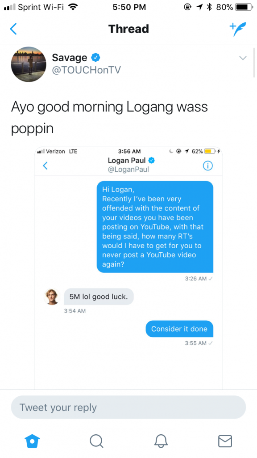Expand tweet options chevron beside Savage

click(243, 58)
